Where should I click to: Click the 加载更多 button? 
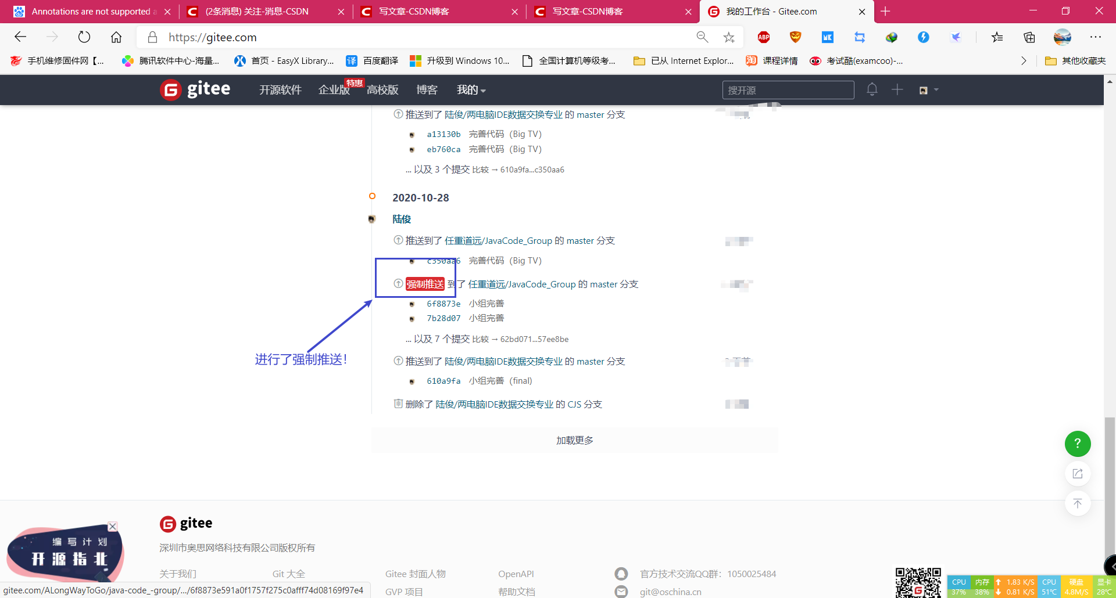point(574,440)
